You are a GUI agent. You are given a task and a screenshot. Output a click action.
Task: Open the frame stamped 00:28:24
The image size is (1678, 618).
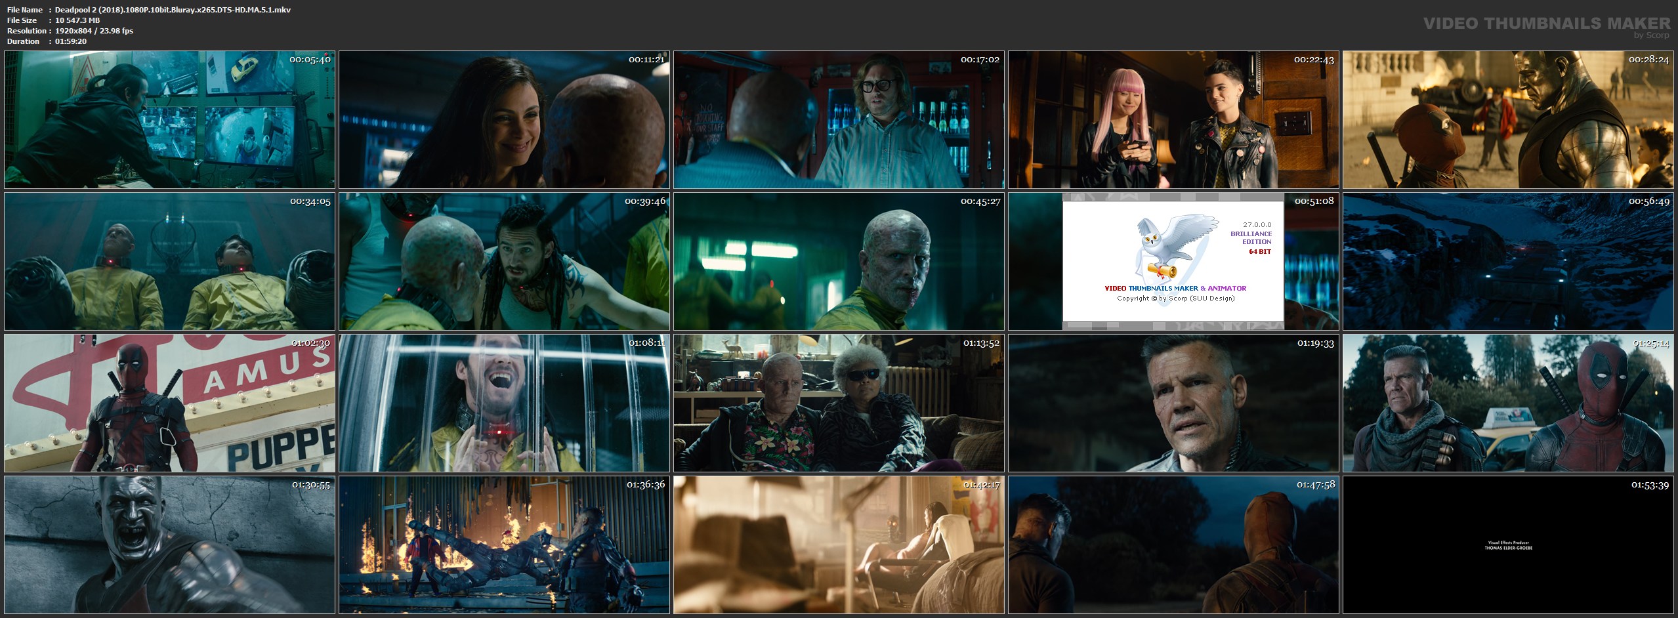coord(1508,120)
